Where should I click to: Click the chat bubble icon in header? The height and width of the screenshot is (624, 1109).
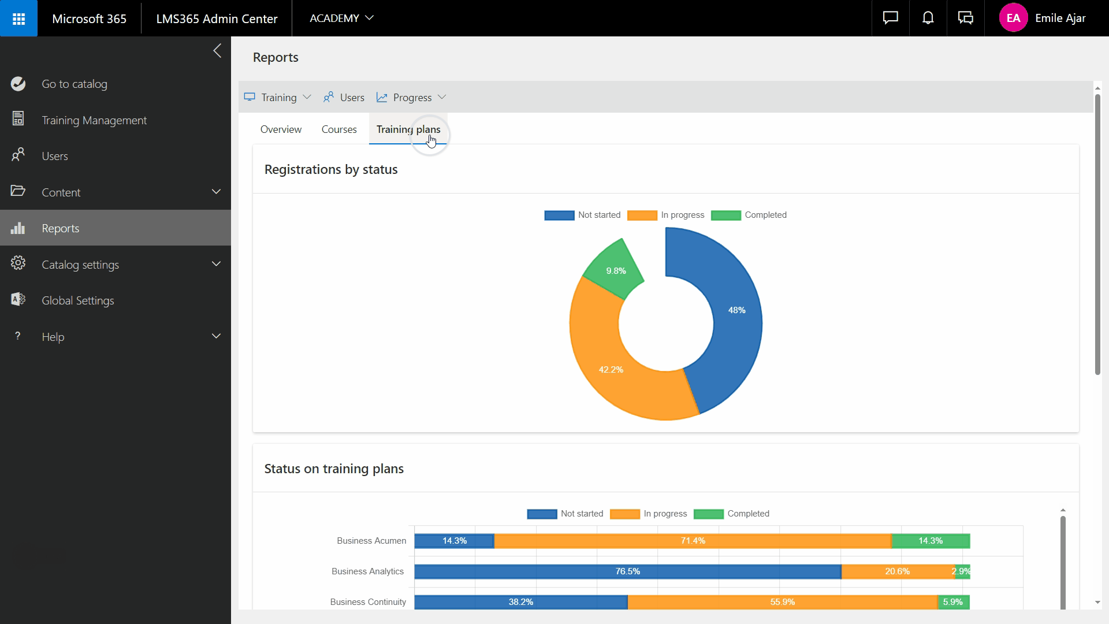(x=890, y=18)
